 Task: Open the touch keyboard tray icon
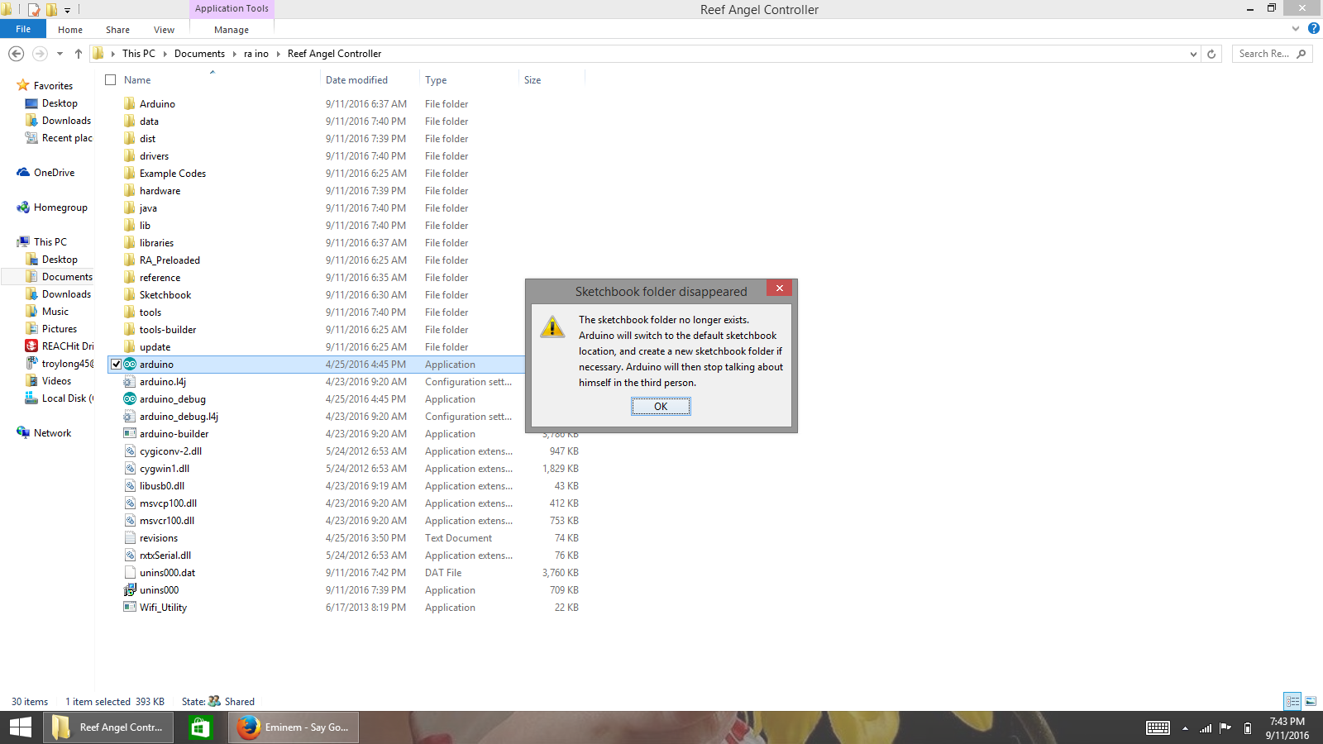point(1158,728)
